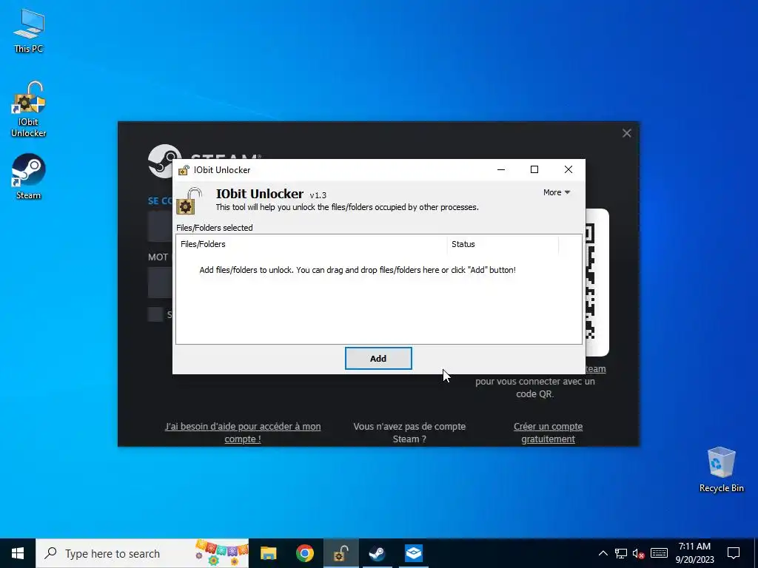Maximize the IObit Unlocker window

coord(534,169)
